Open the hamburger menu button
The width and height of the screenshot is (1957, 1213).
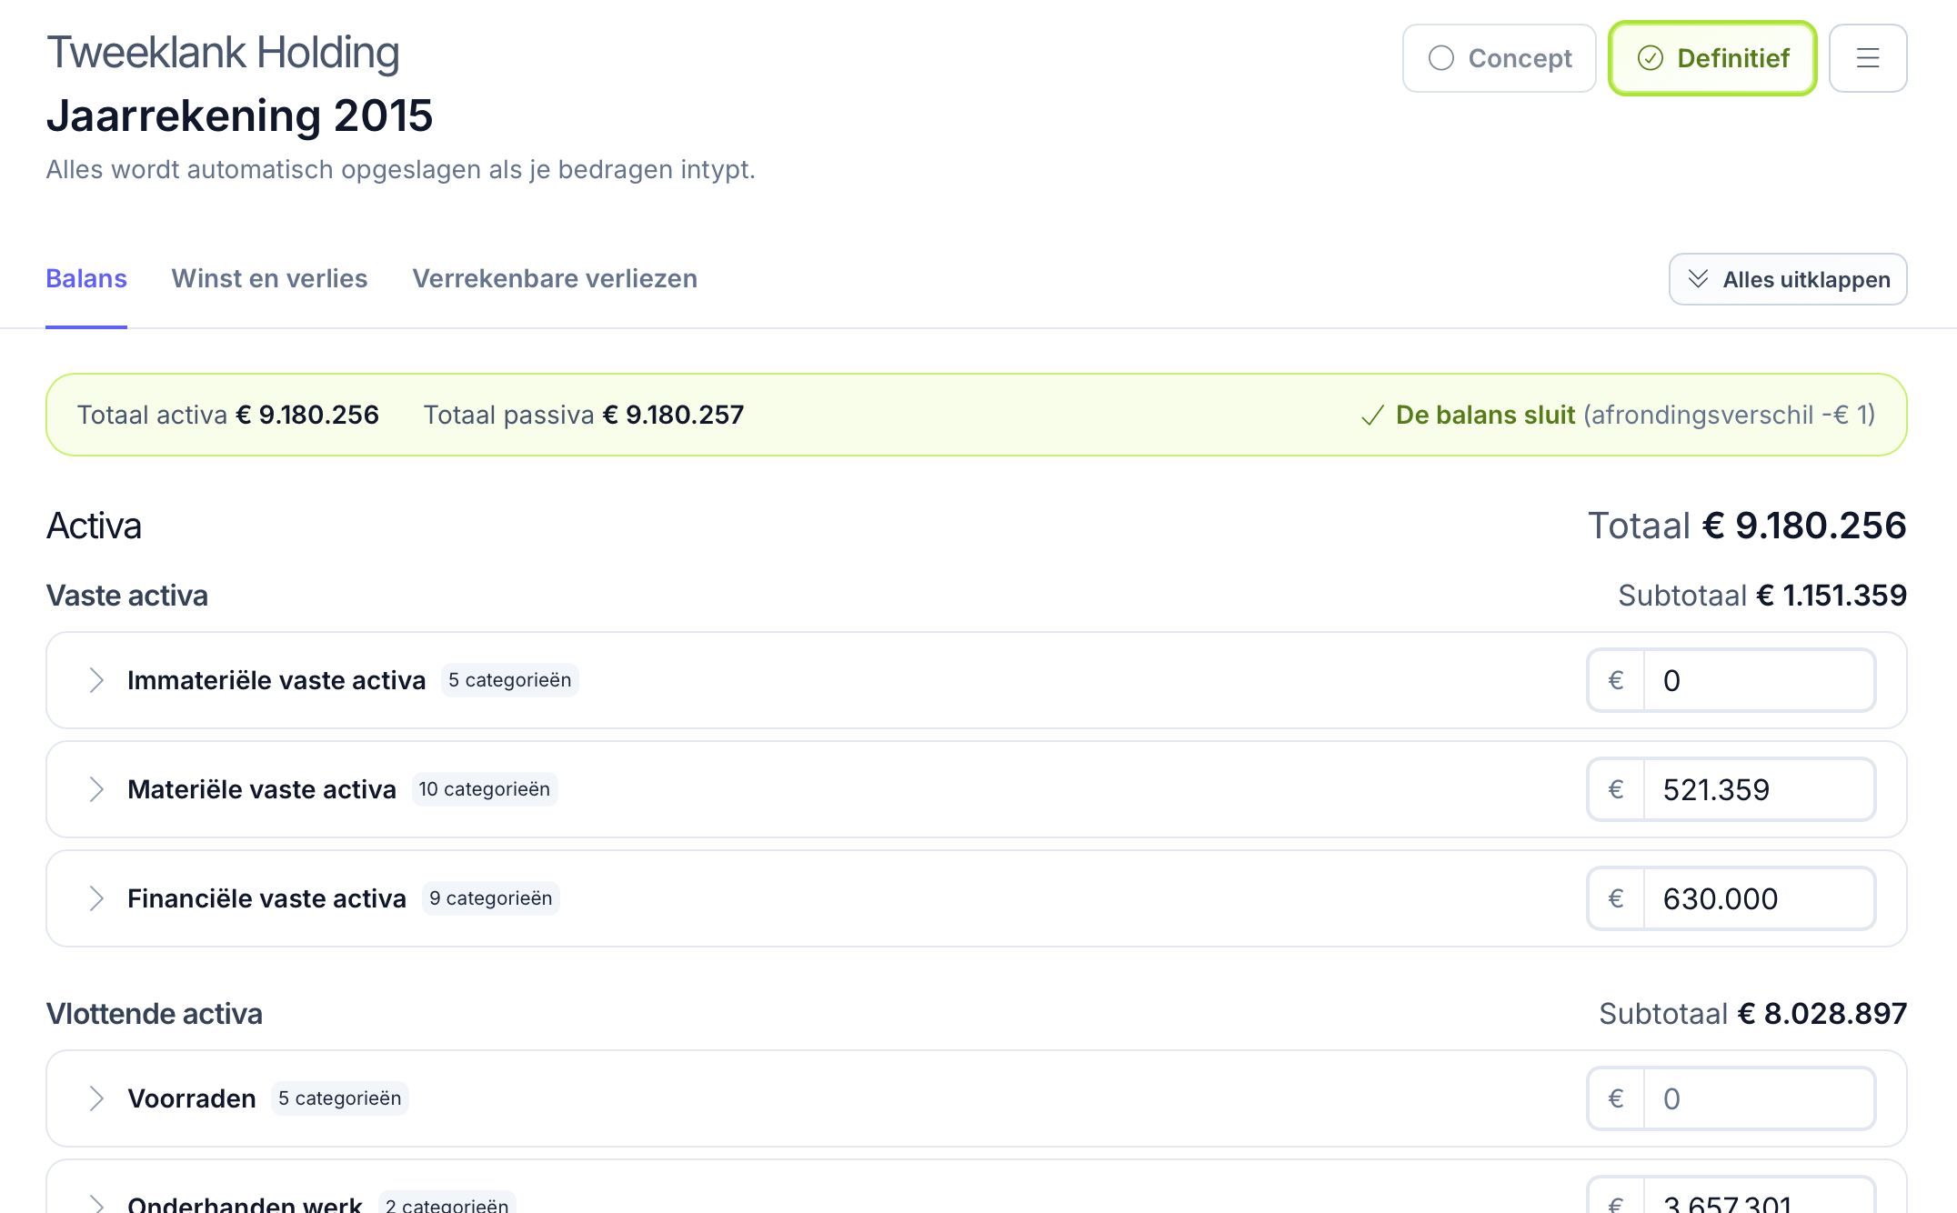1868,58
